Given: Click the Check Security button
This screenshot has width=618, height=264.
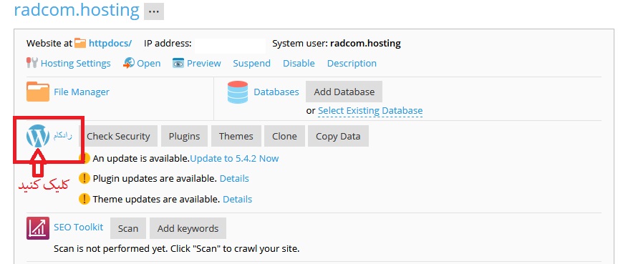Looking at the screenshot, I should pos(118,137).
